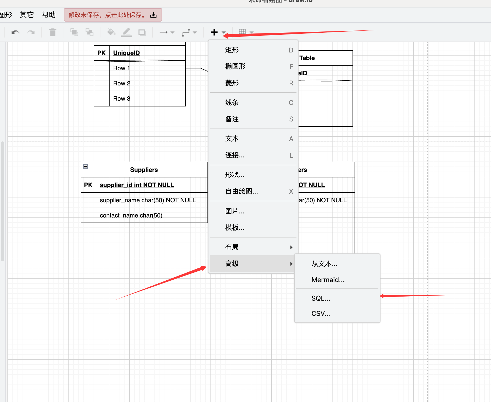
Task: Select SQL... from the advanced submenu
Action: 321,298
